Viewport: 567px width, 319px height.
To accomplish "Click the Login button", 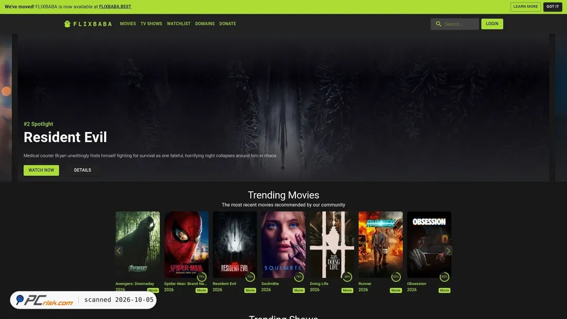I will tap(492, 24).
